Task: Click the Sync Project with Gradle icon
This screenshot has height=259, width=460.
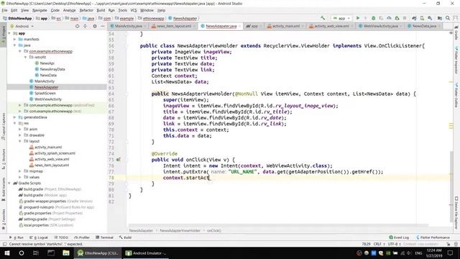Action: point(414,18)
